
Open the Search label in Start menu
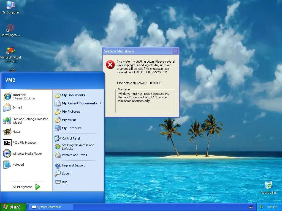pyautogui.click(x=67, y=174)
